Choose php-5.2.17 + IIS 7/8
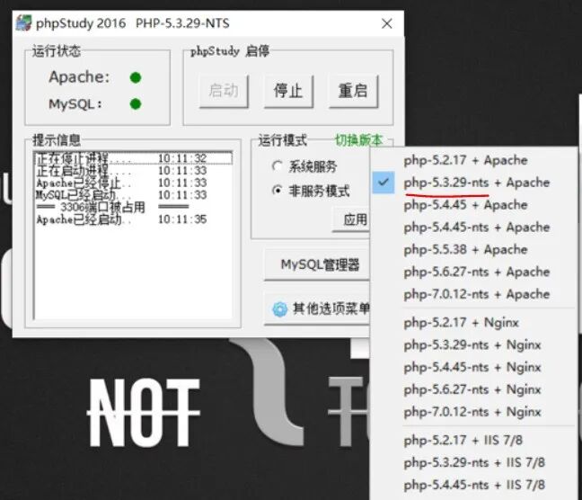 tap(473, 440)
